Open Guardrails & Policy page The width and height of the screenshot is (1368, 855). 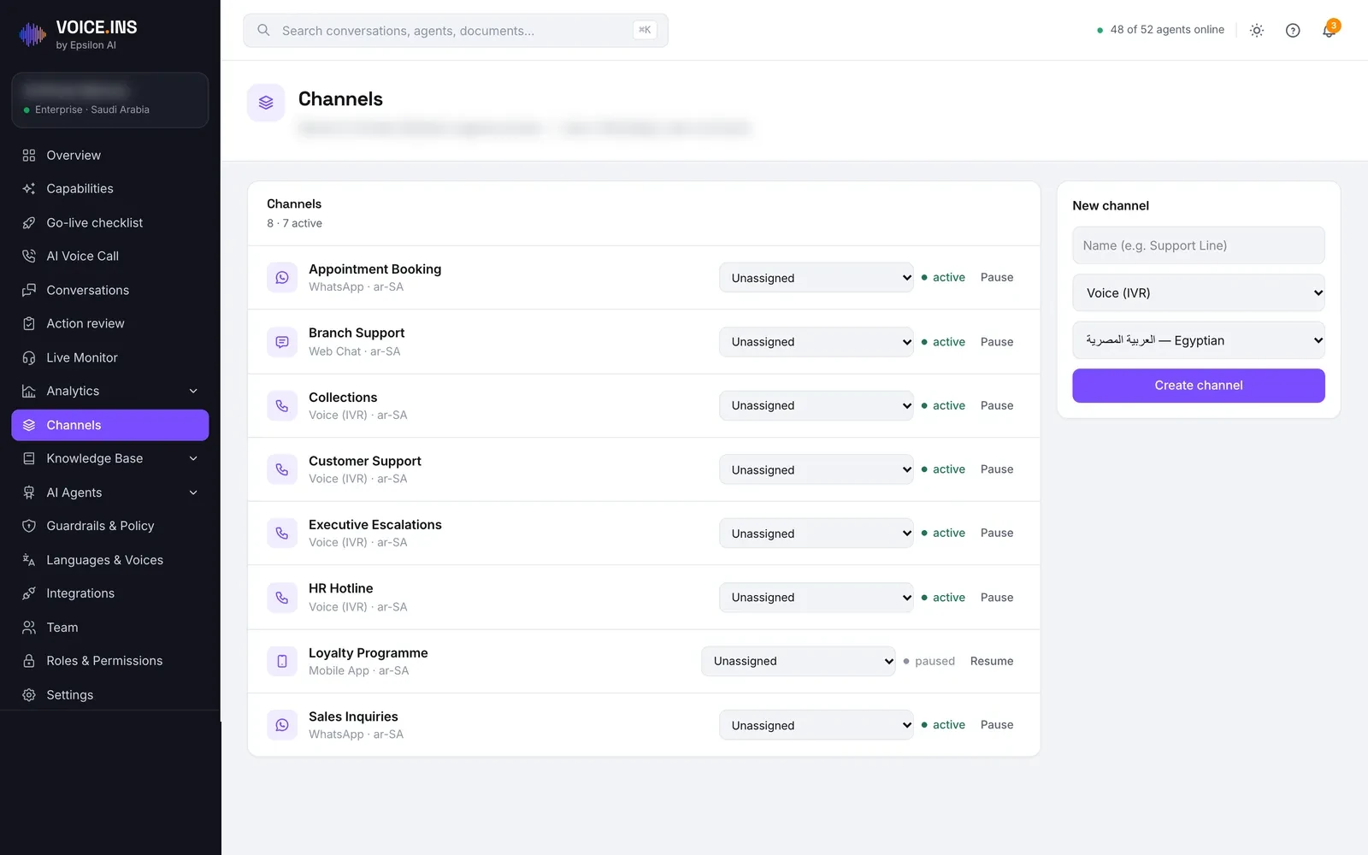(110, 526)
